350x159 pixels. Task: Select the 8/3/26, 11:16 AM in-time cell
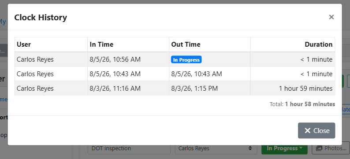[x=128, y=88]
